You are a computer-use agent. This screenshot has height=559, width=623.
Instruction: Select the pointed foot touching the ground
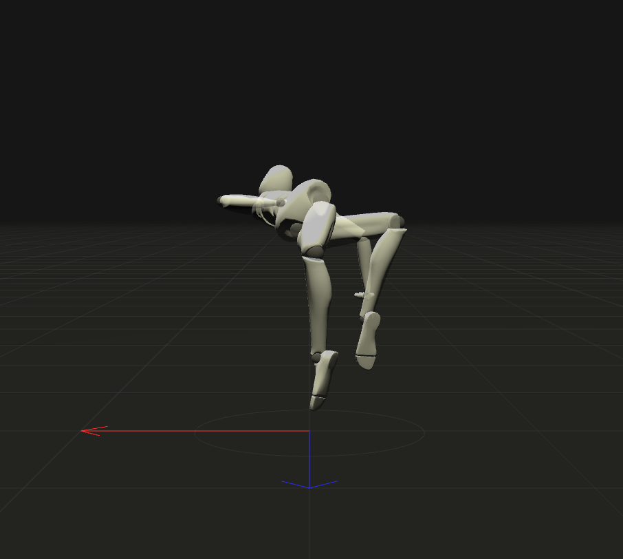[x=323, y=380]
